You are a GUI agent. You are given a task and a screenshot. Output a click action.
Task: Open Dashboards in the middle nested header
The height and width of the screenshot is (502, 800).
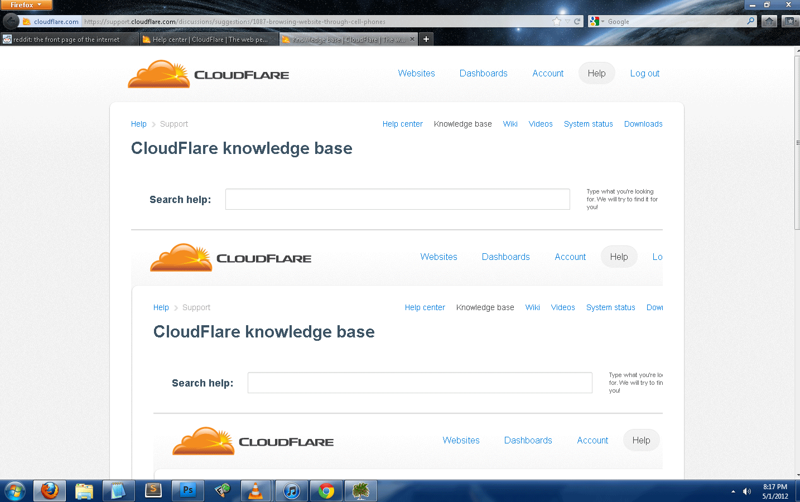(x=506, y=257)
